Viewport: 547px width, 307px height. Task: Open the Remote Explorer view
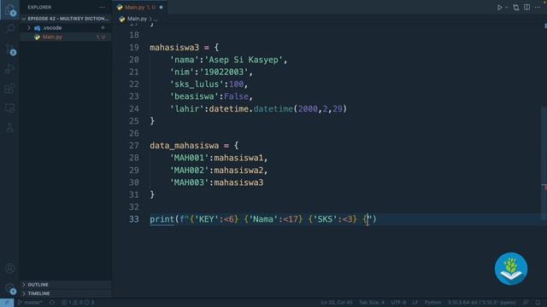pyautogui.click(x=9, y=108)
